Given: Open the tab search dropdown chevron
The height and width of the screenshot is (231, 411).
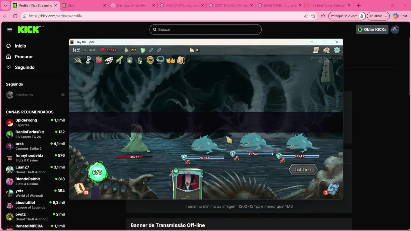Looking at the screenshot, I should point(5,5).
